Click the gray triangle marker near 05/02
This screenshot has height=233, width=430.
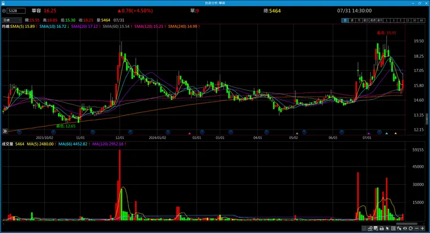pyautogui.click(x=297, y=134)
